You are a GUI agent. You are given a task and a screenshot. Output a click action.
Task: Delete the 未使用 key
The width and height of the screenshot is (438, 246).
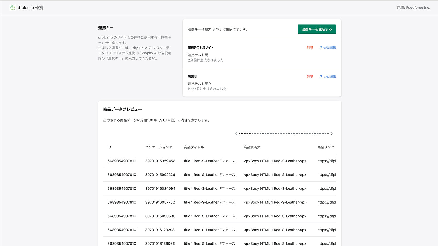(x=309, y=76)
